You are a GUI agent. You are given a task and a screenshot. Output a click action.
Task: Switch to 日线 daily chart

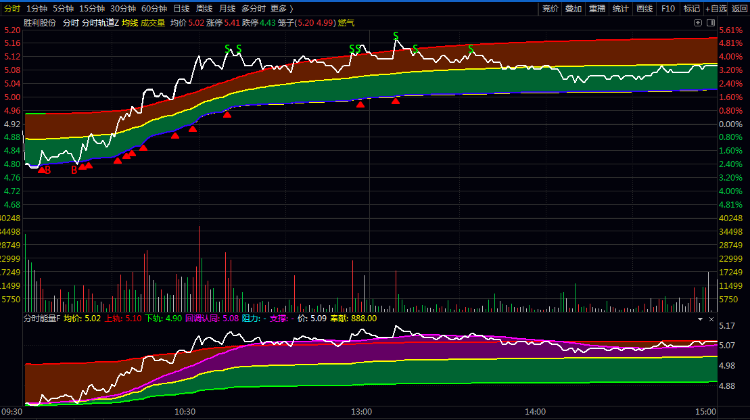coord(181,9)
